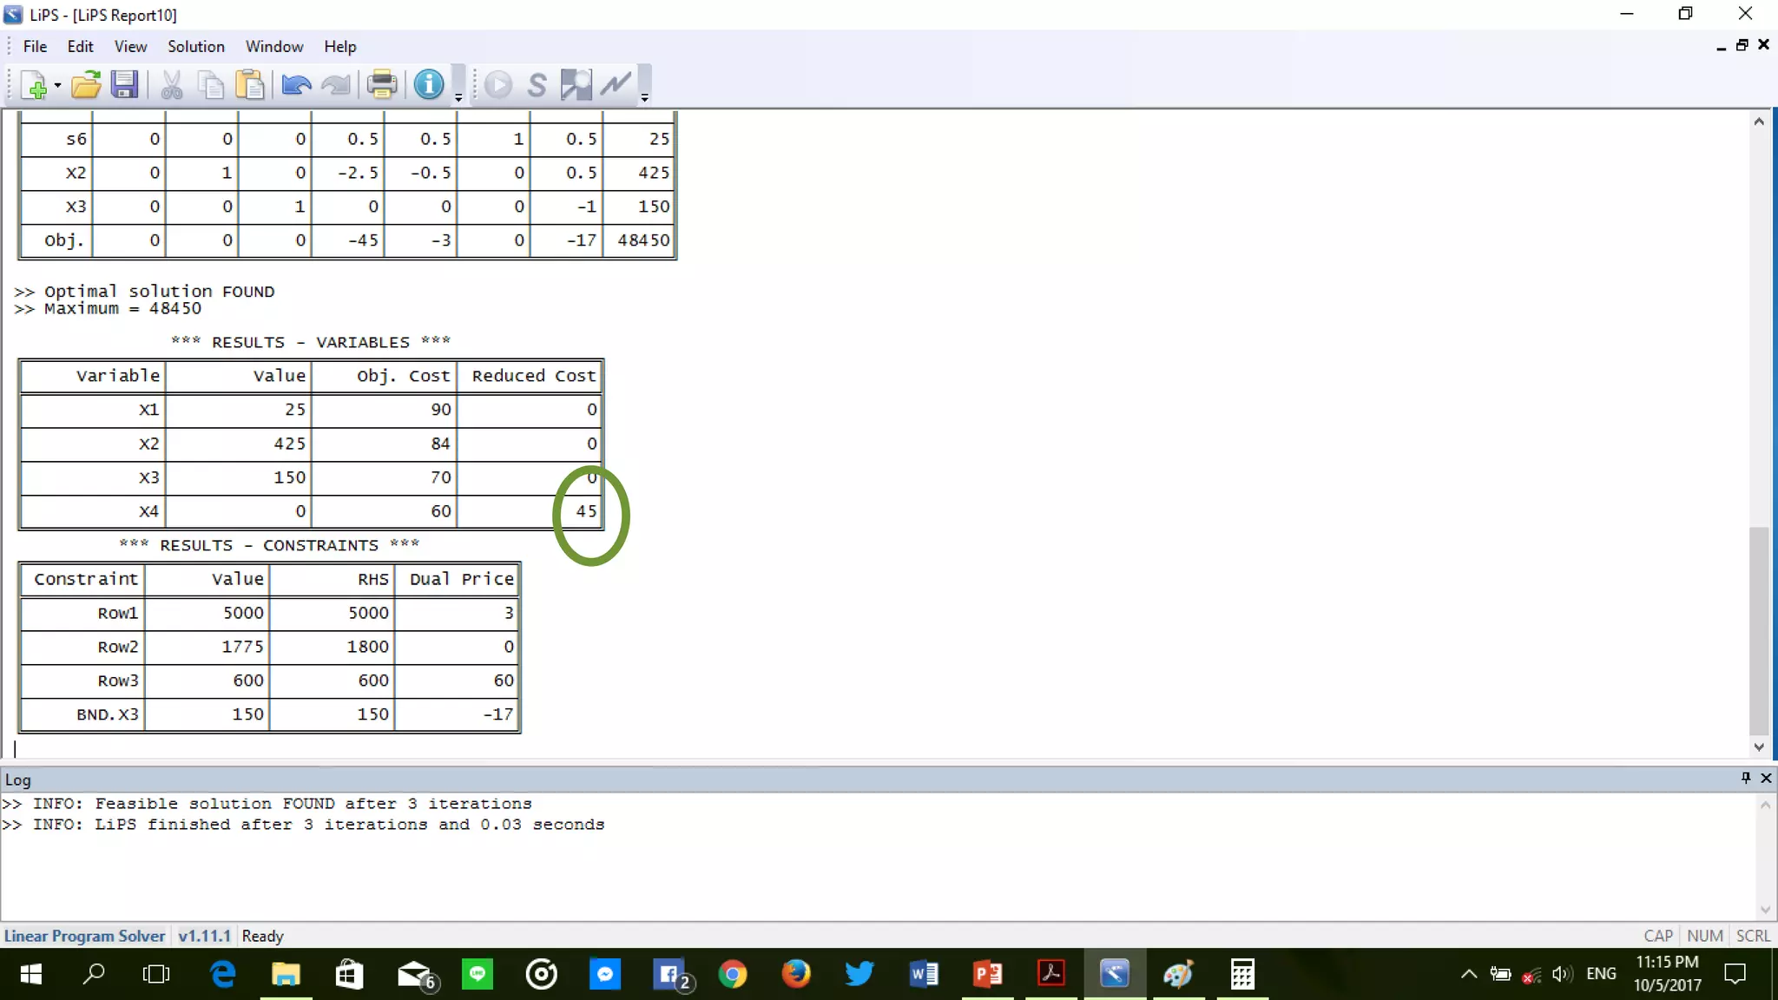The height and width of the screenshot is (1000, 1778).
Task: Save the report using the floppy icon
Action: (x=124, y=85)
